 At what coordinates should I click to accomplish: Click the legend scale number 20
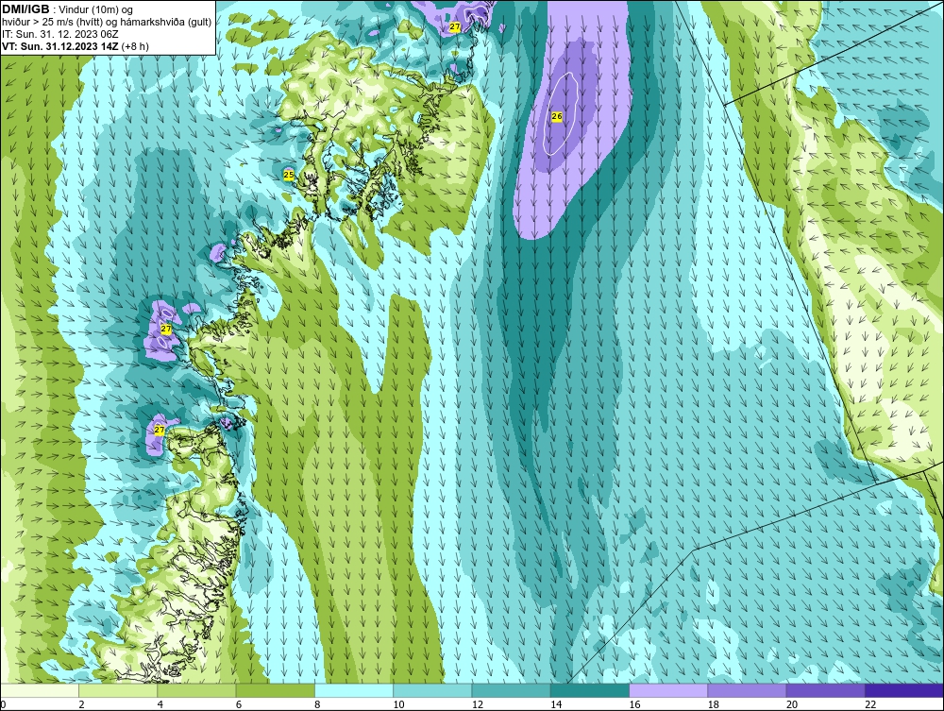791,705
